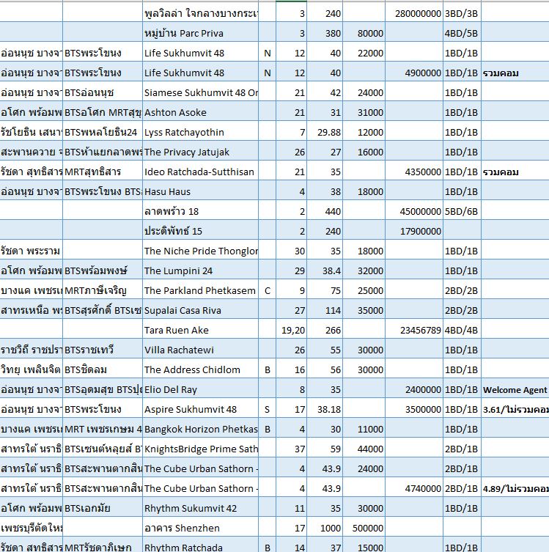Select the MRTสุทธิสาร station cell

[x=103, y=172]
